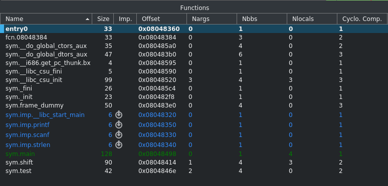Click import icon in sym.imp.strlen row
Image resolution: width=388 pixels, height=186 pixels.
click(x=119, y=144)
